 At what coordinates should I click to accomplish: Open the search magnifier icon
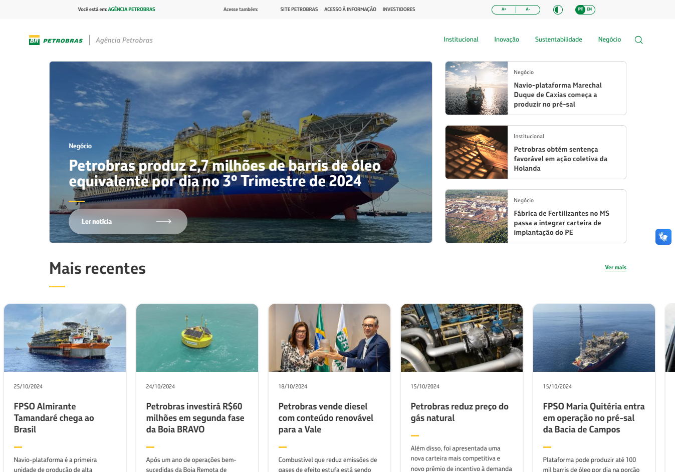click(x=638, y=40)
